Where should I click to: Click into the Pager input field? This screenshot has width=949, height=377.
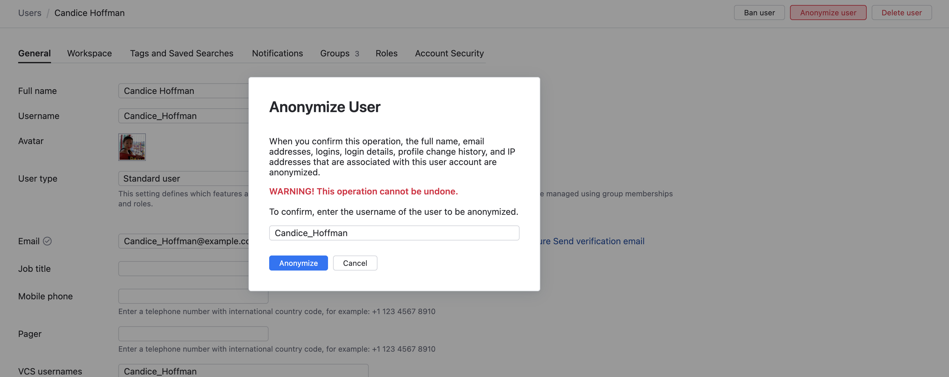(x=193, y=334)
